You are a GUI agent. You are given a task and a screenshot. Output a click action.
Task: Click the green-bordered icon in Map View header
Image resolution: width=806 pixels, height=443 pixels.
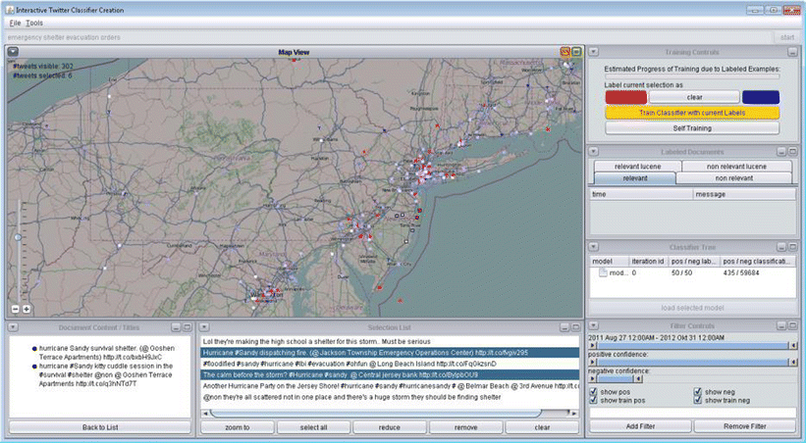pos(576,51)
